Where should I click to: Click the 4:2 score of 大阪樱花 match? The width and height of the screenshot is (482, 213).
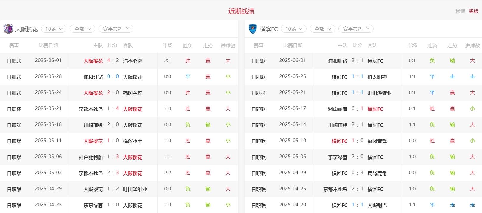click(x=113, y=61)
